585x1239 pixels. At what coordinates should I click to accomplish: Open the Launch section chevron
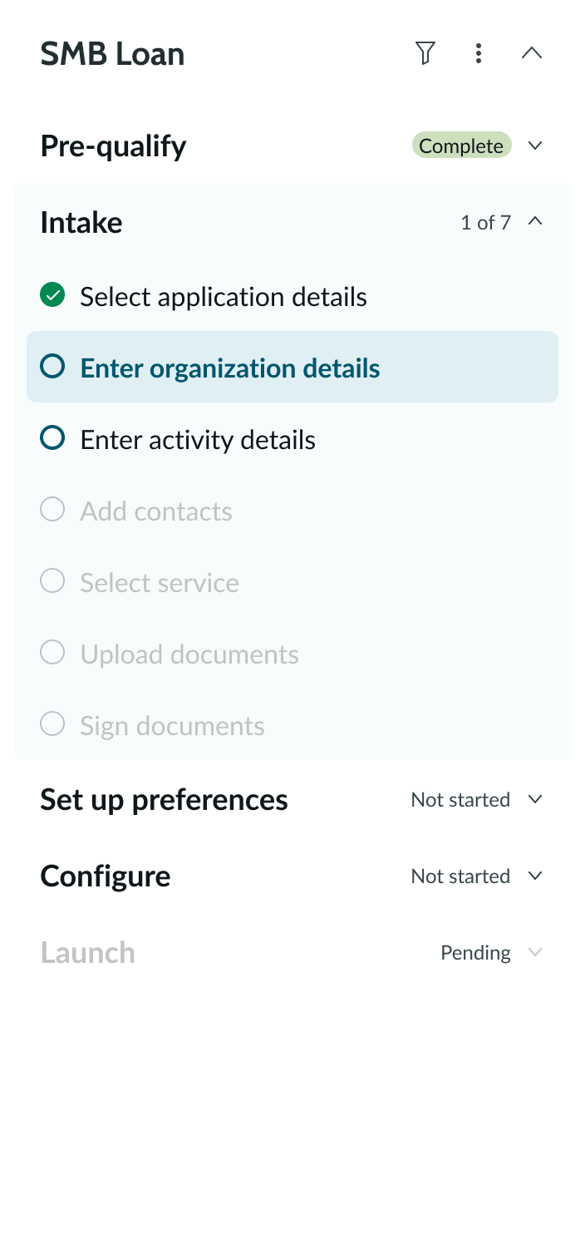point(535,952)
